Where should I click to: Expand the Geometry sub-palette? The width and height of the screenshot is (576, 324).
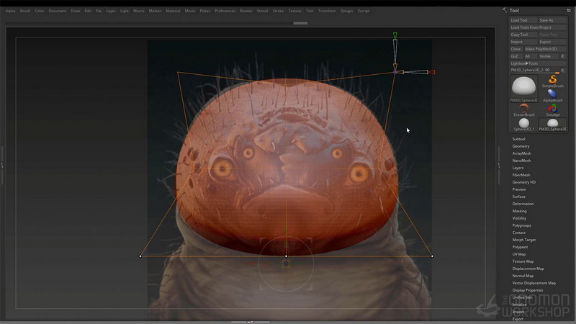(x=521, y=146)
